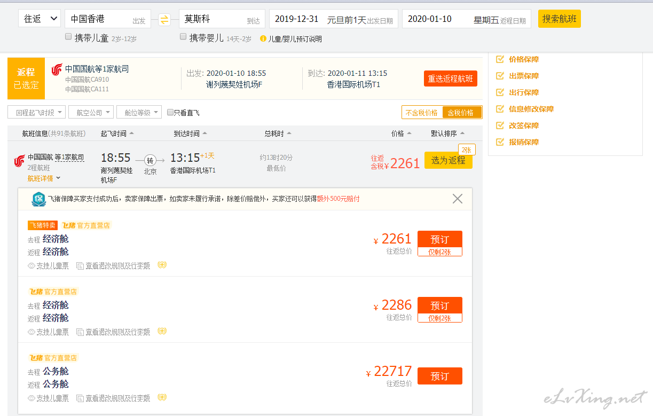Click gold badge icon on ¥22717 fare
This screenshot has height=416, width=653.
coord(162,397)
